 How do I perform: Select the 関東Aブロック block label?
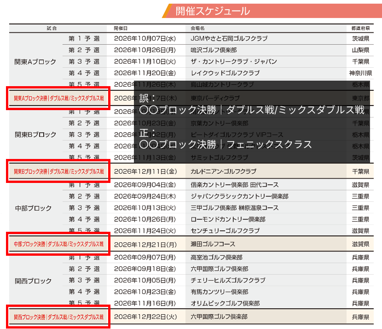coord(35,62)
